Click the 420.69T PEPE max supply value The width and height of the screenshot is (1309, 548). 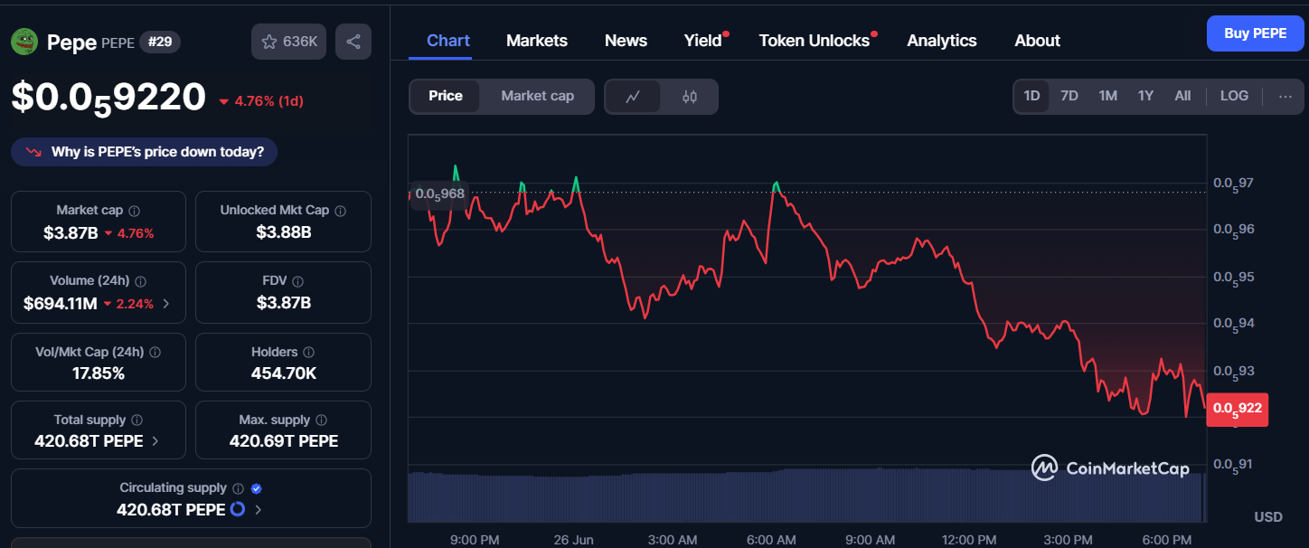point(284,441)
